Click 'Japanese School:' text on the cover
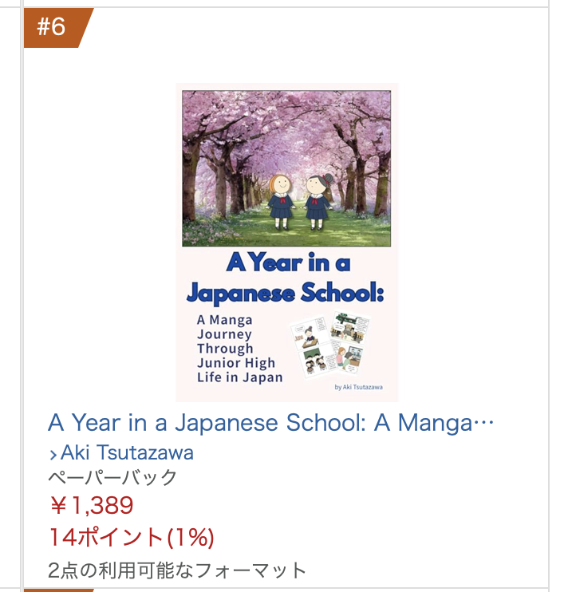The image size is (568, 592). (x=286, y=293)
